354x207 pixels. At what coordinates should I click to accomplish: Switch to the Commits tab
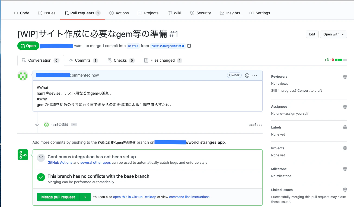tap(83, 60)
